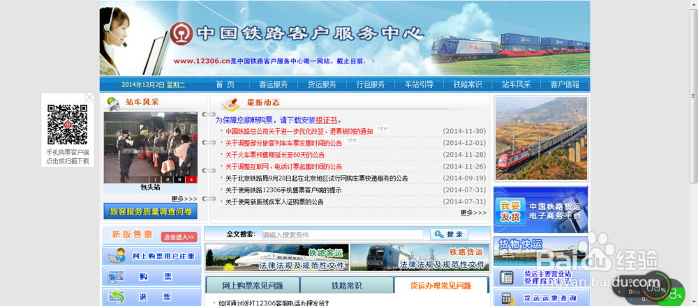Click 更多>>> under the station photo

pos(184,199)
